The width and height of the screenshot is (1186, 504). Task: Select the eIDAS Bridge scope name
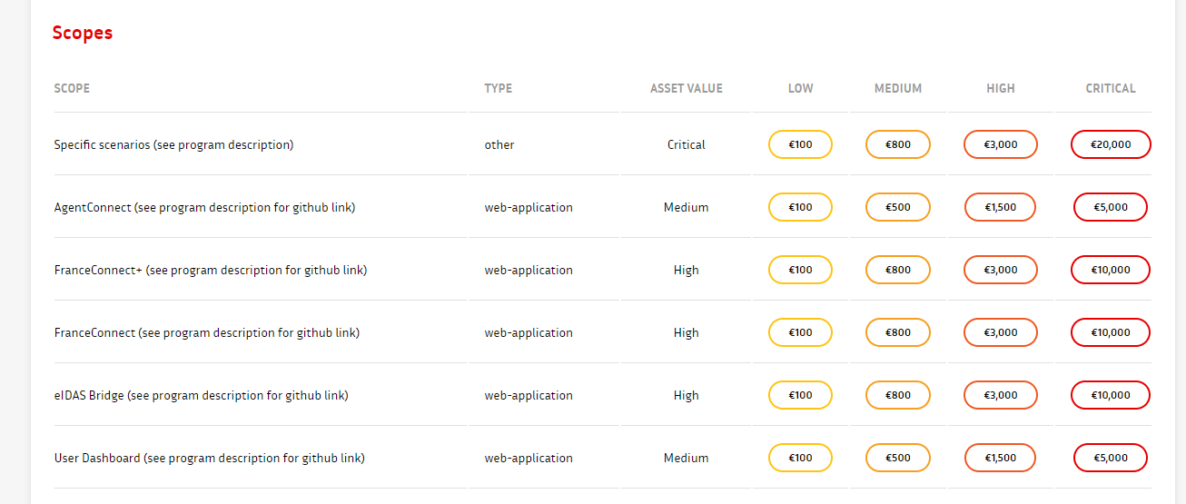[202, 395]
